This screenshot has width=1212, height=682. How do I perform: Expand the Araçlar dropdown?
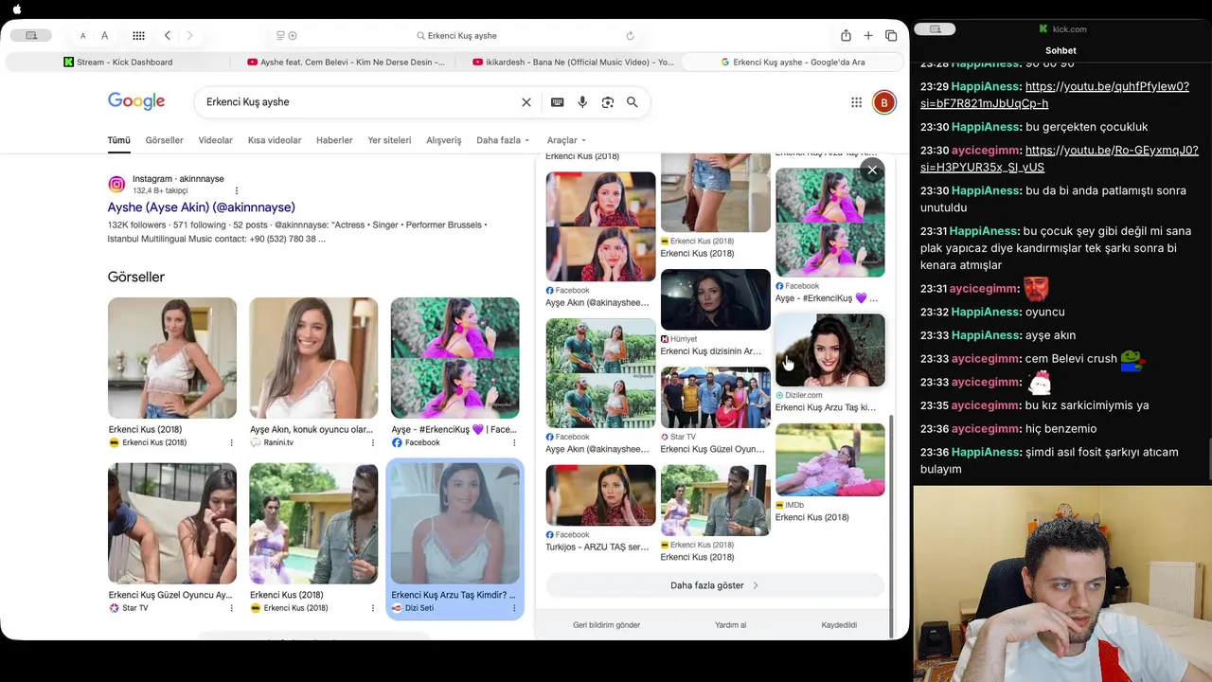pos(566,140)
